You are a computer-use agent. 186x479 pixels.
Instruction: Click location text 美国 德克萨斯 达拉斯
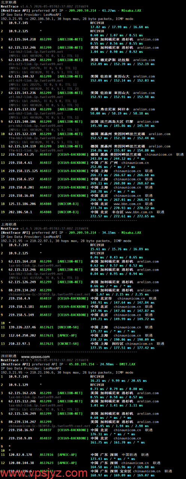(x=110, y=60)
